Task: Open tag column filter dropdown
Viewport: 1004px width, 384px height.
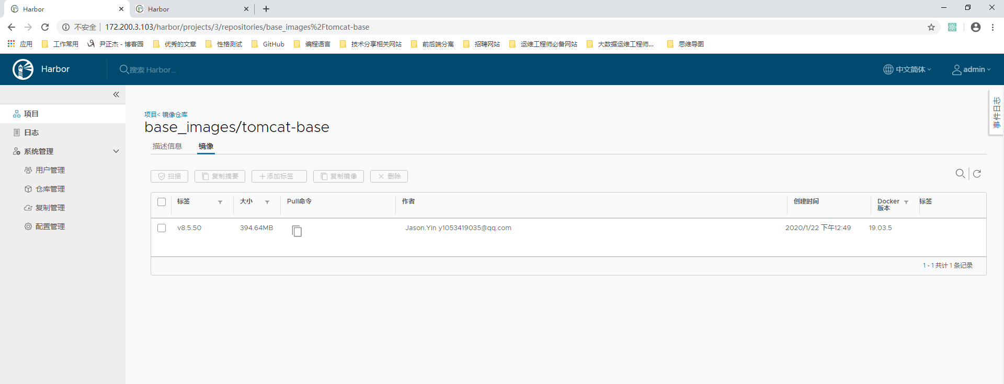Action: click(x=220, y=202)
